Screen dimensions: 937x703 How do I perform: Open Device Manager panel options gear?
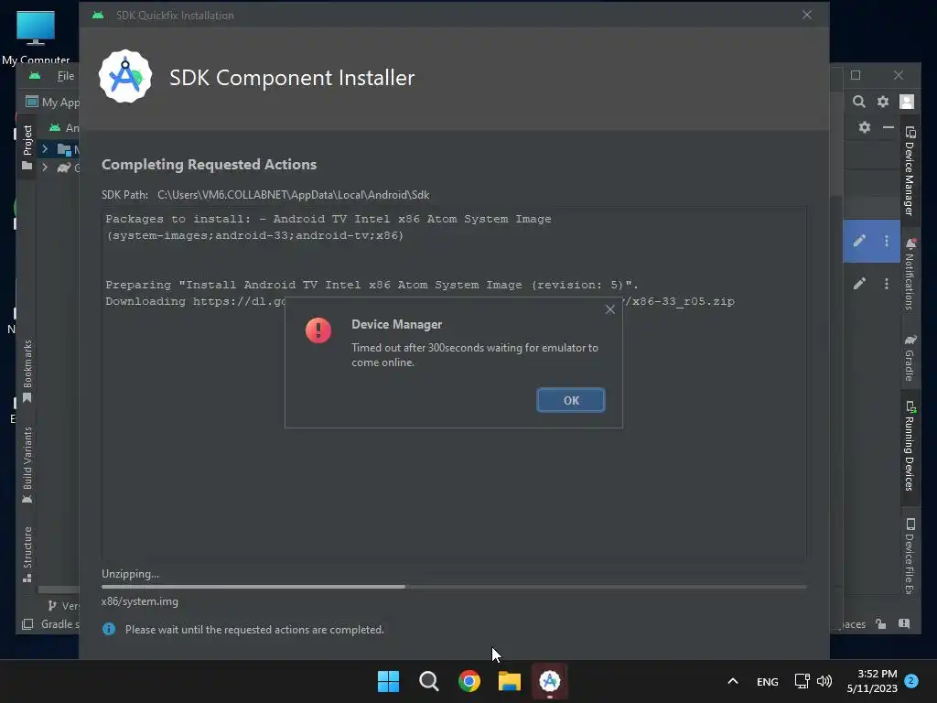click(864, 127)
